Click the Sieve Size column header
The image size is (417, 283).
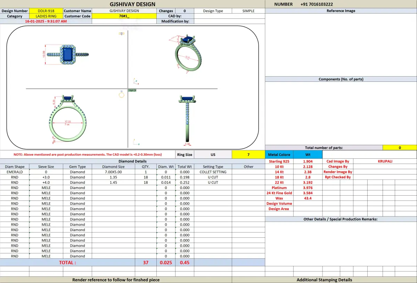point(46,167)
